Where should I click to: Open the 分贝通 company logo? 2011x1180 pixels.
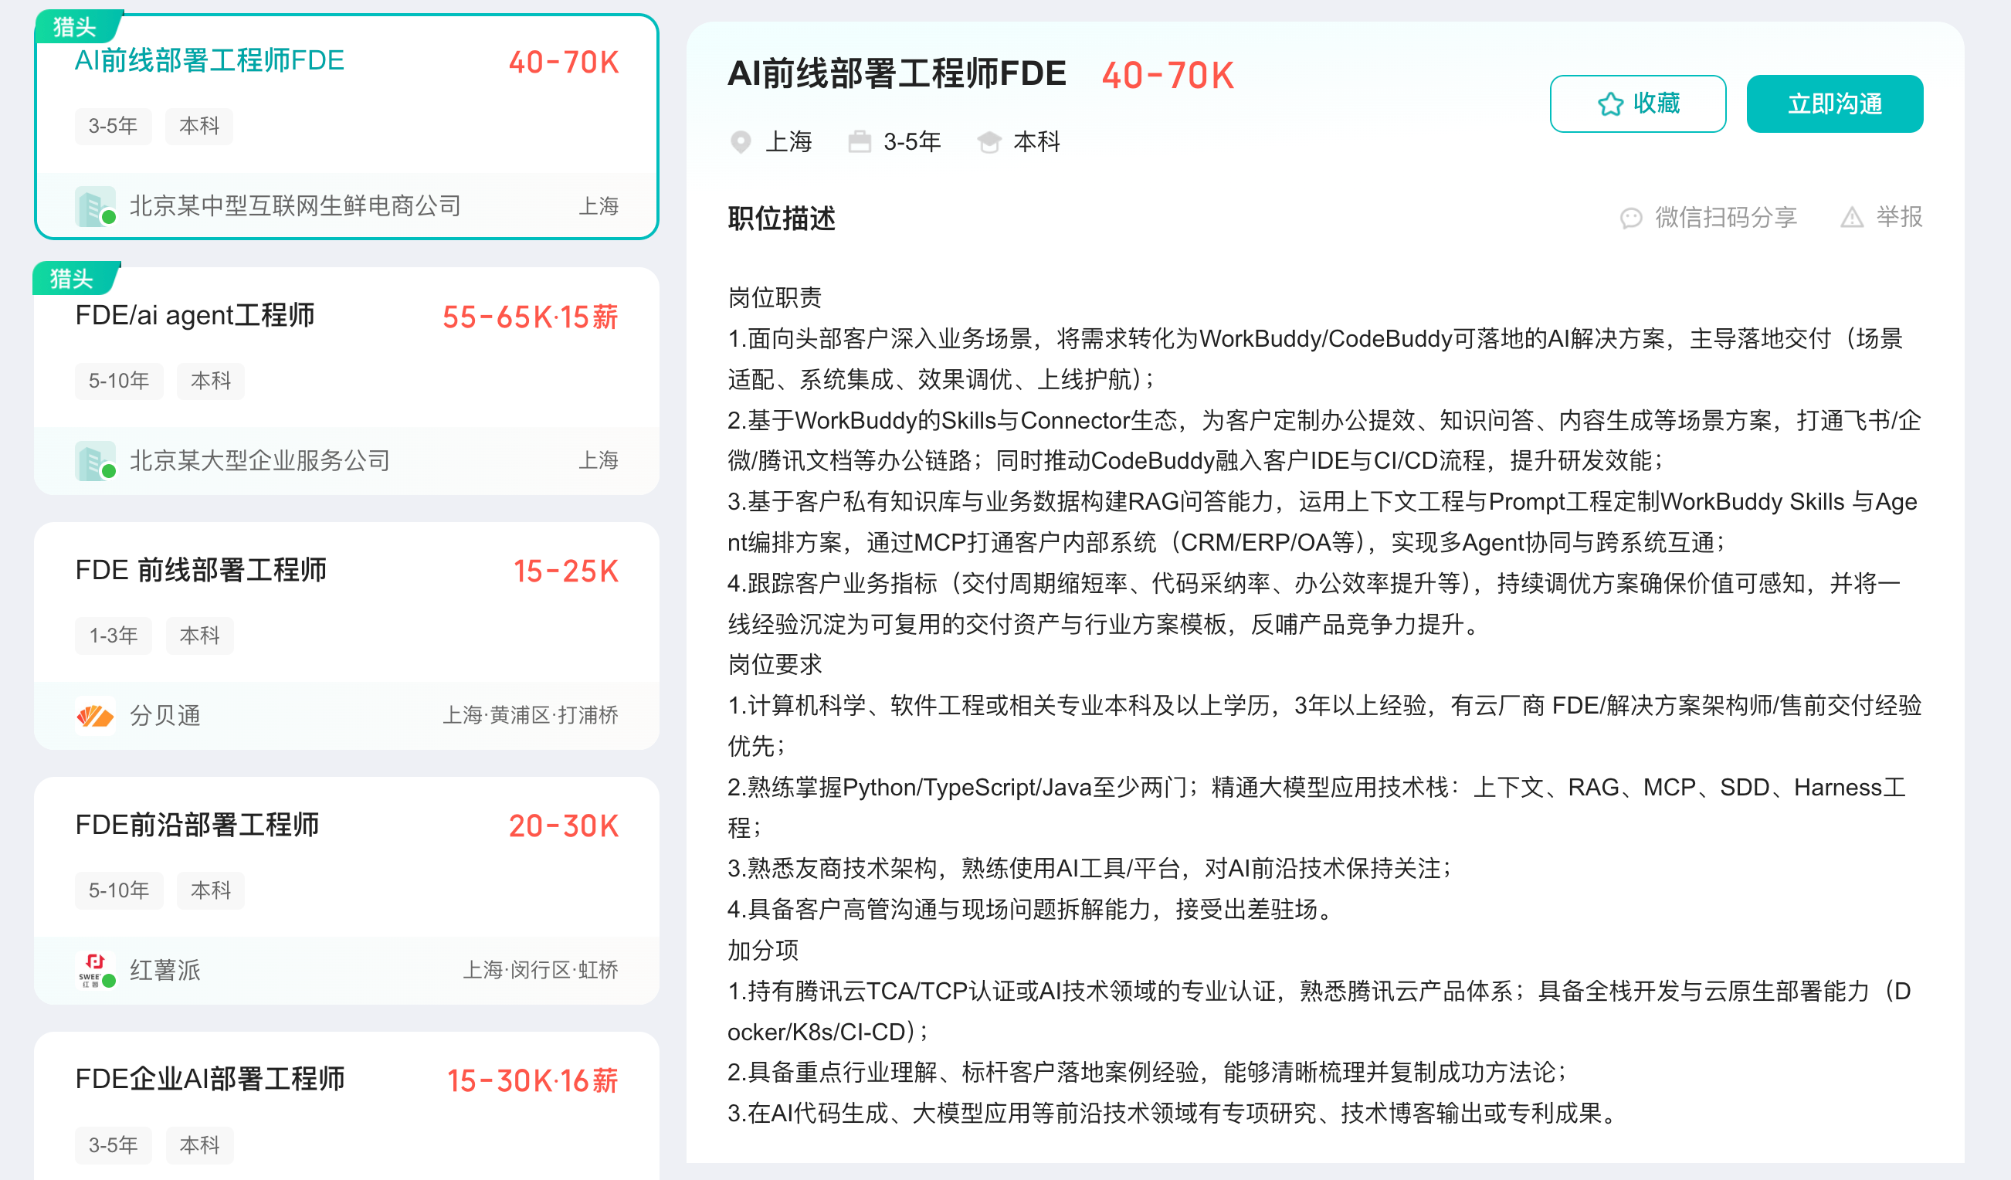click(x=96, y=716)
